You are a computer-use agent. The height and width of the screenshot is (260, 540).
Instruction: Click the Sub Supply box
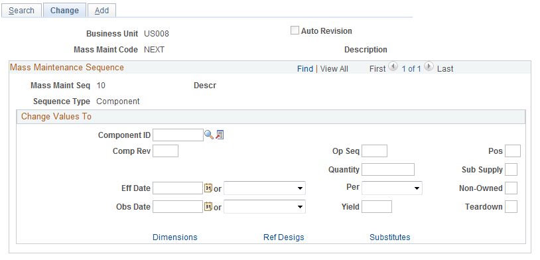[511, 170]
